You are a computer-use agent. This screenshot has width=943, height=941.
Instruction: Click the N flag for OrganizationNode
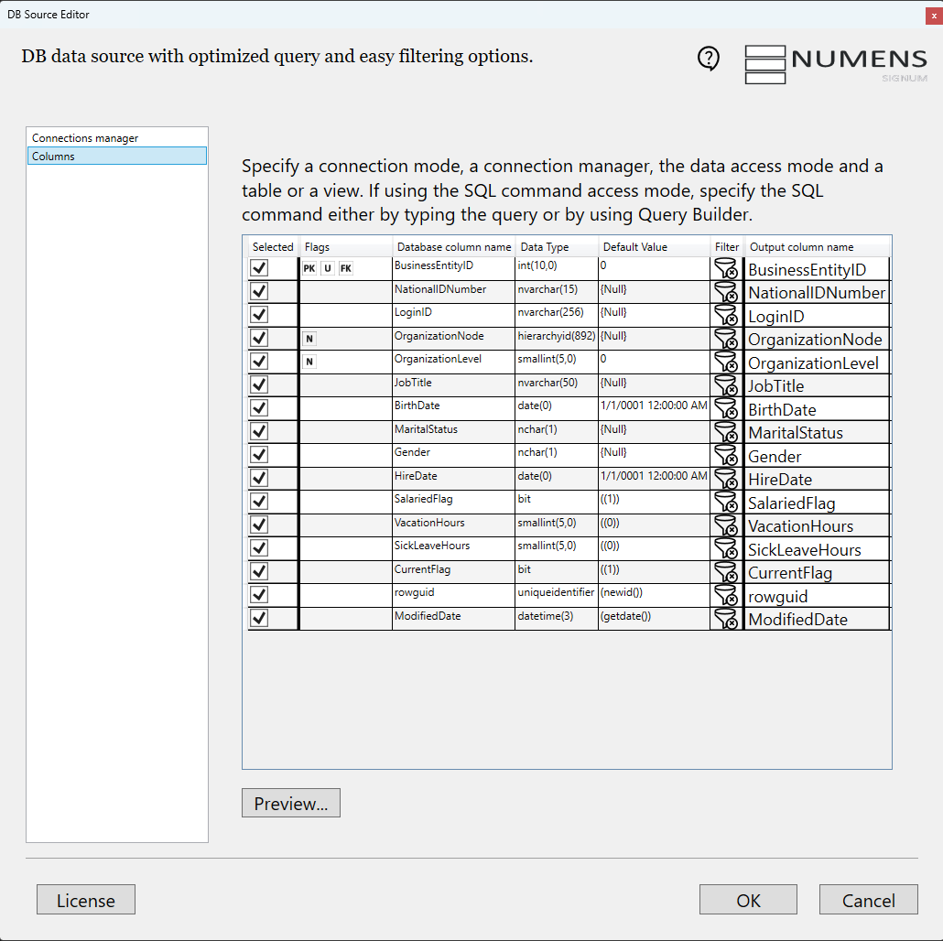coord(309,339)
